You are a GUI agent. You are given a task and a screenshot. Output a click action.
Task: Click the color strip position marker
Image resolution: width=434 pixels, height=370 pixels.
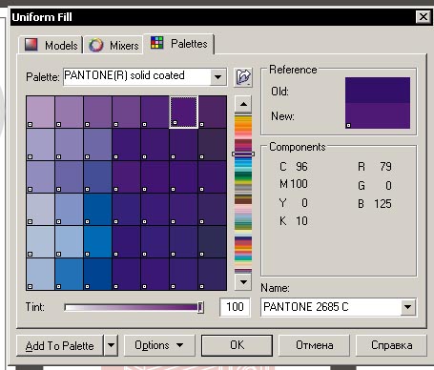(x=243, y=154)
